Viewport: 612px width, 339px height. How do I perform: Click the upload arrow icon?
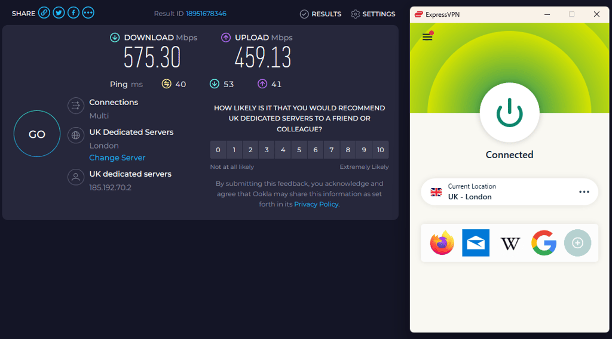pyautogui.click(x=226, y=38)
